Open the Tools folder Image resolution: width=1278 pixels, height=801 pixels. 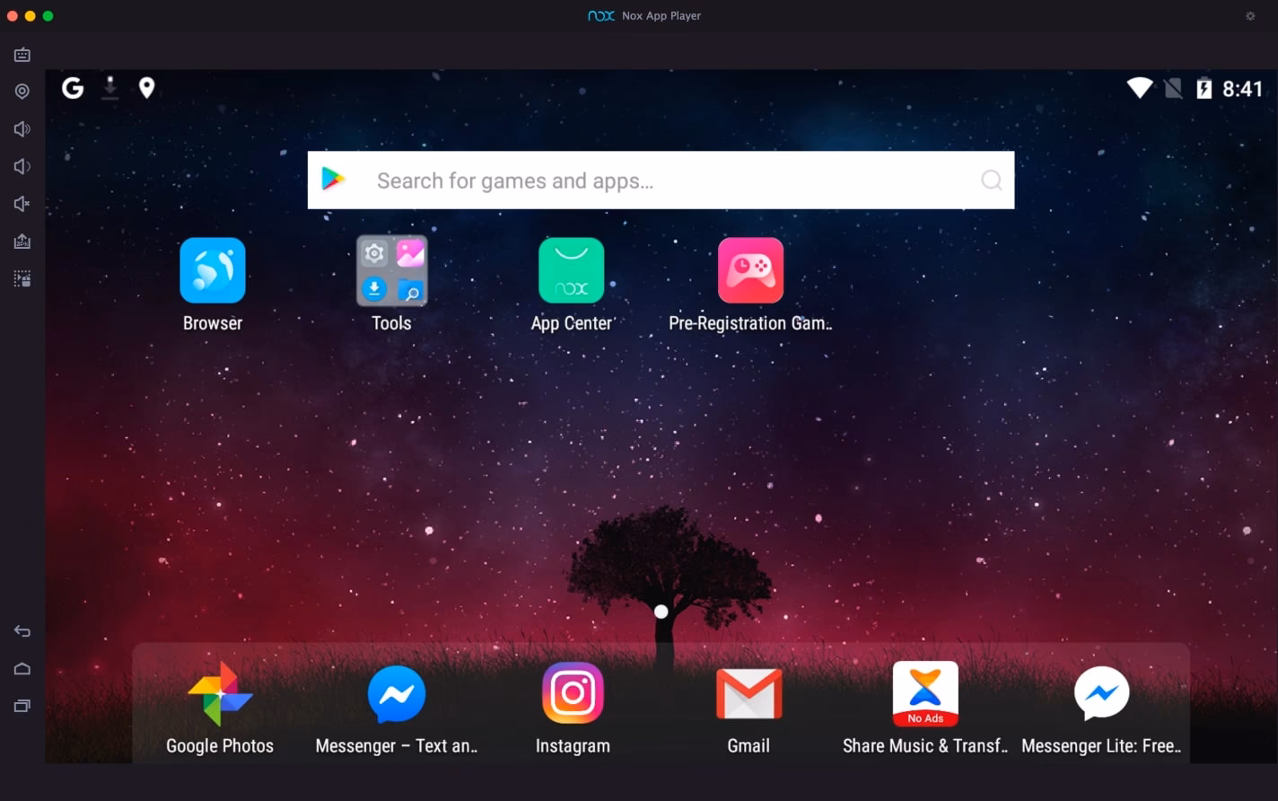[x=391, y=269]
